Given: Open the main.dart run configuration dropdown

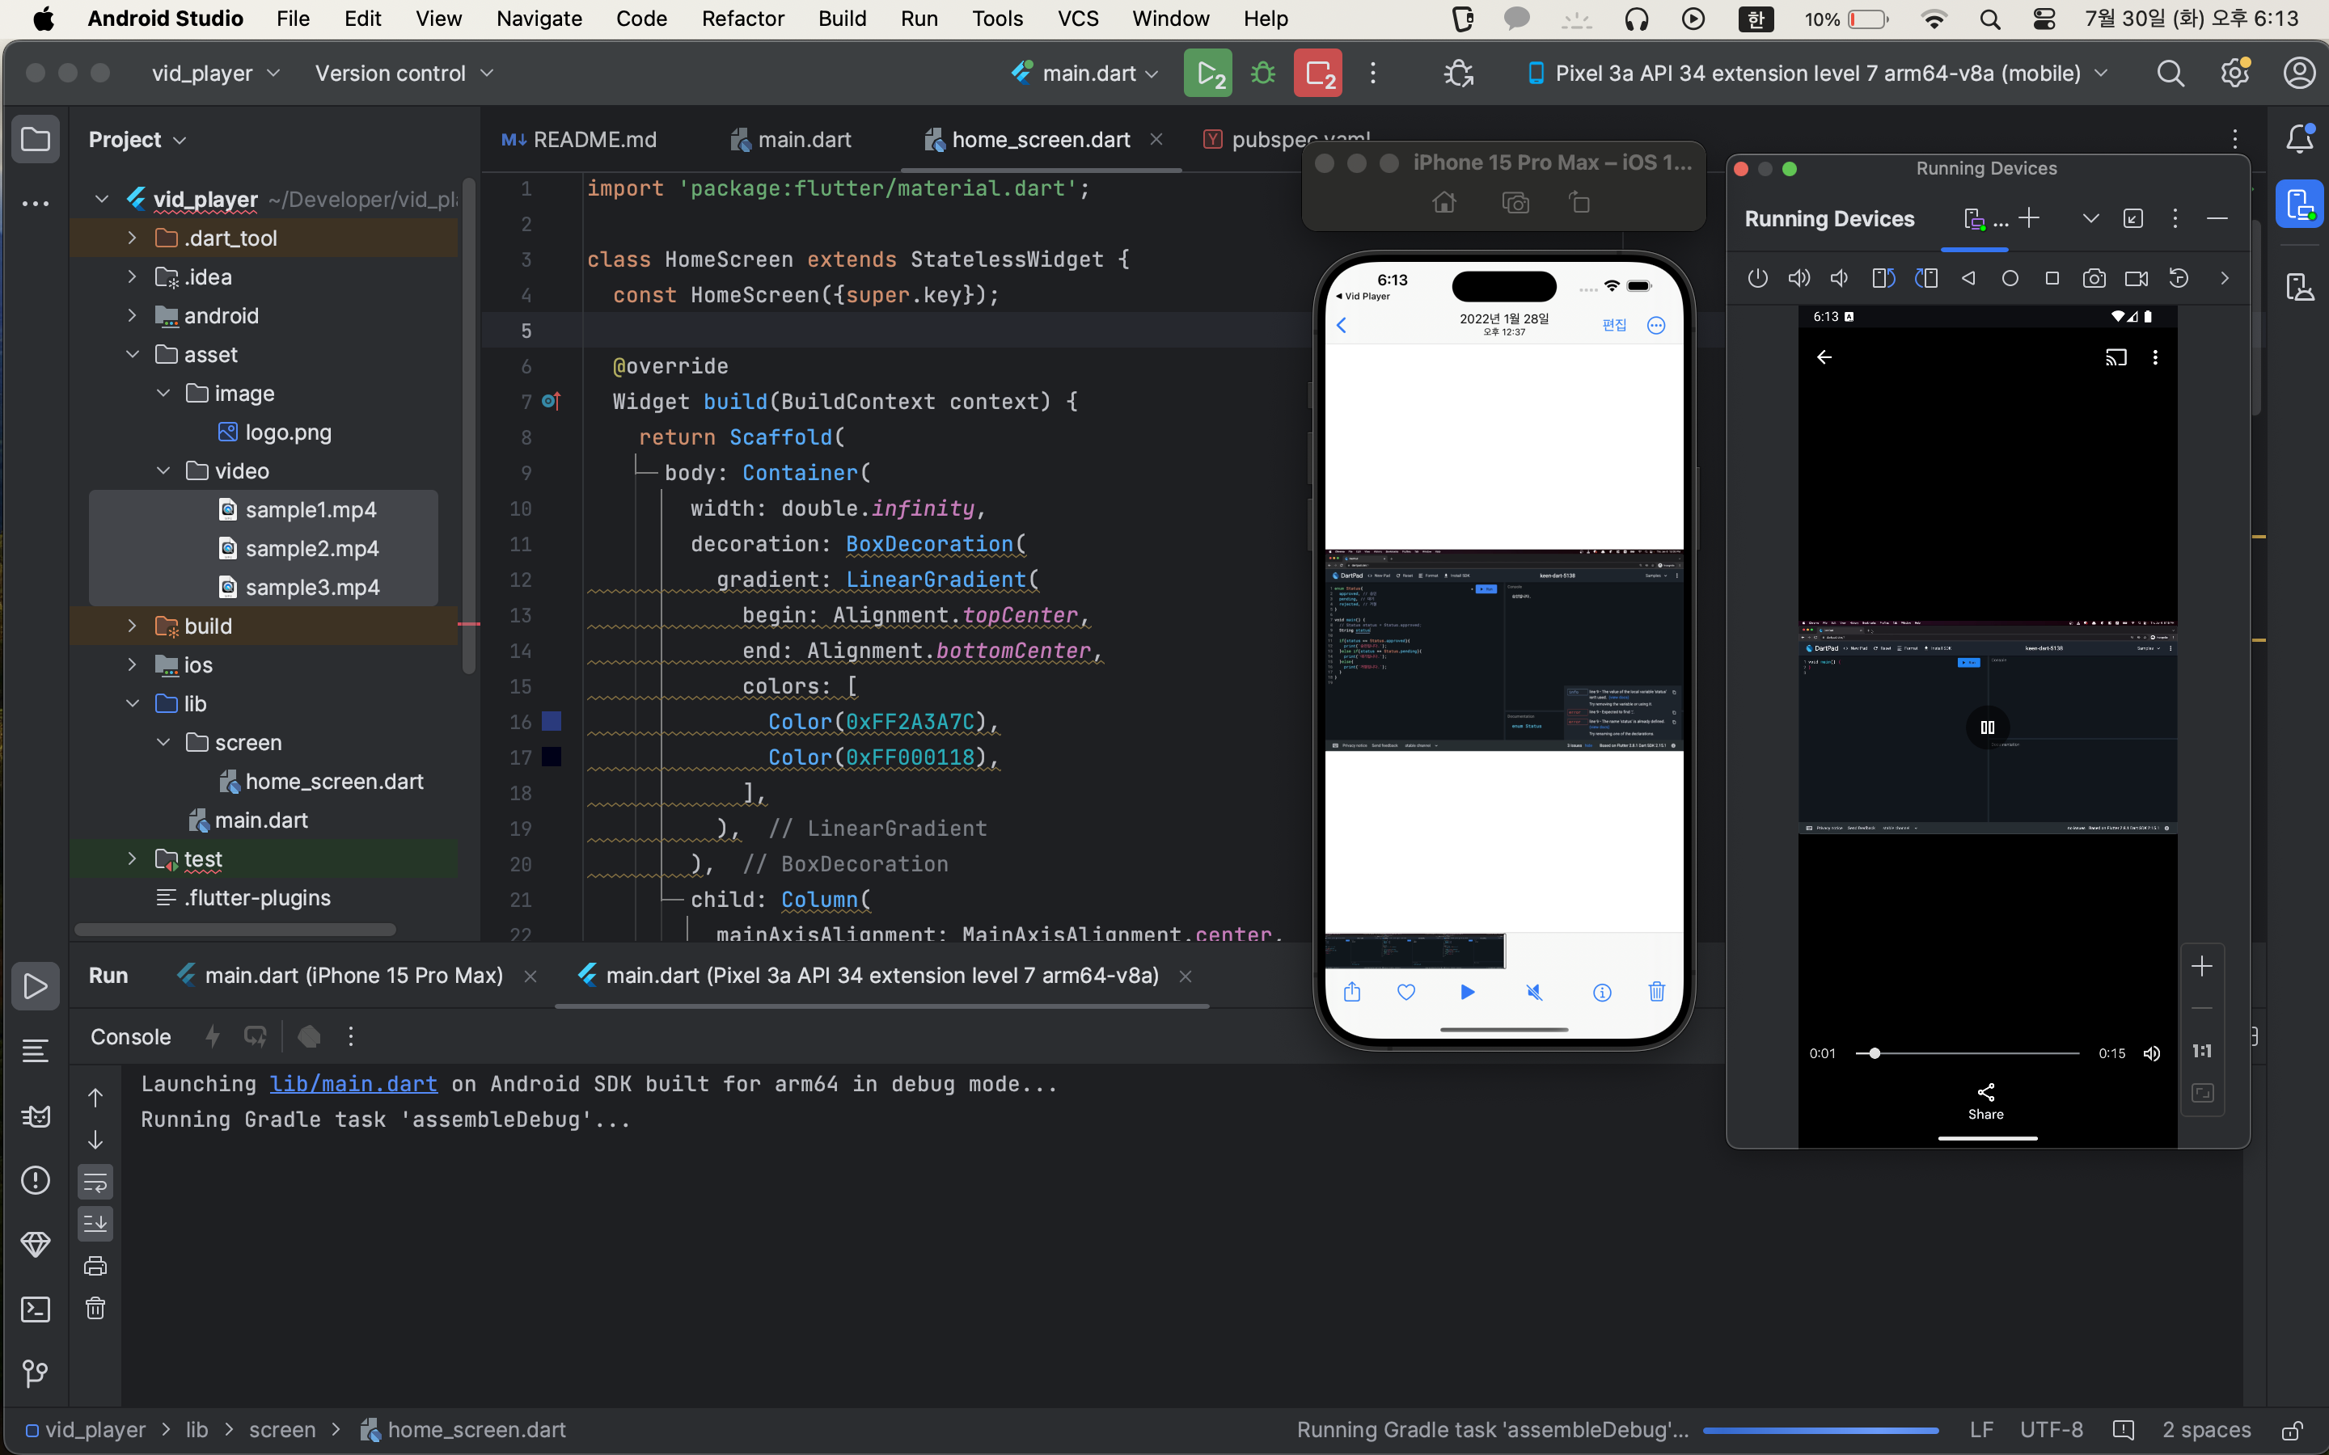Looking at the screenshot, I should pyautogui.click(x=1085, y=73).
